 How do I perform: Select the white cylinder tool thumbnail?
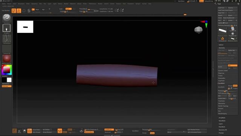(x=223, y=31)
